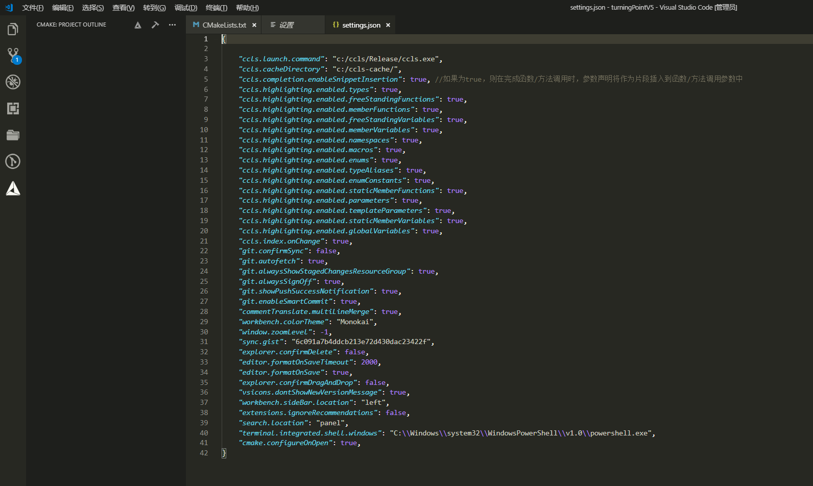
Task: Close the CMakeLists.txt tab
Action: pyautogui.click(x=254, y=25)
